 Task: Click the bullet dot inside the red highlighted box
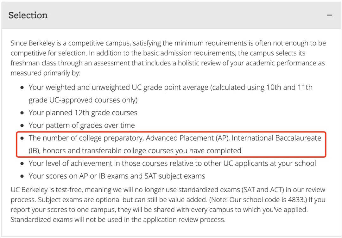click(22, 138)
